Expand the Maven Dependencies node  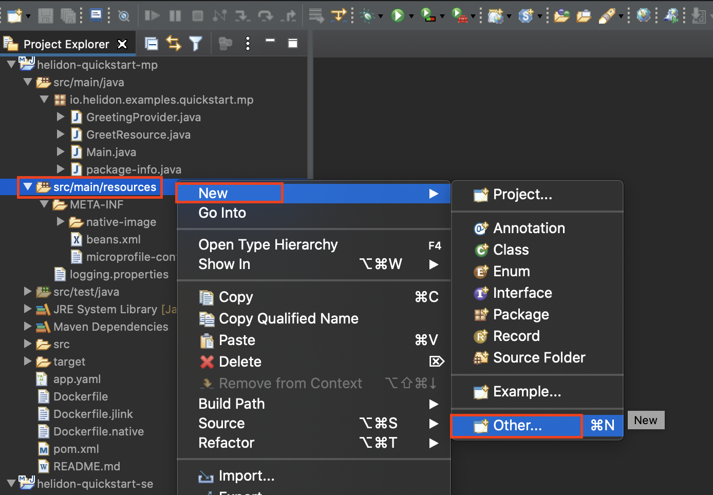click(x=28, y=327)
